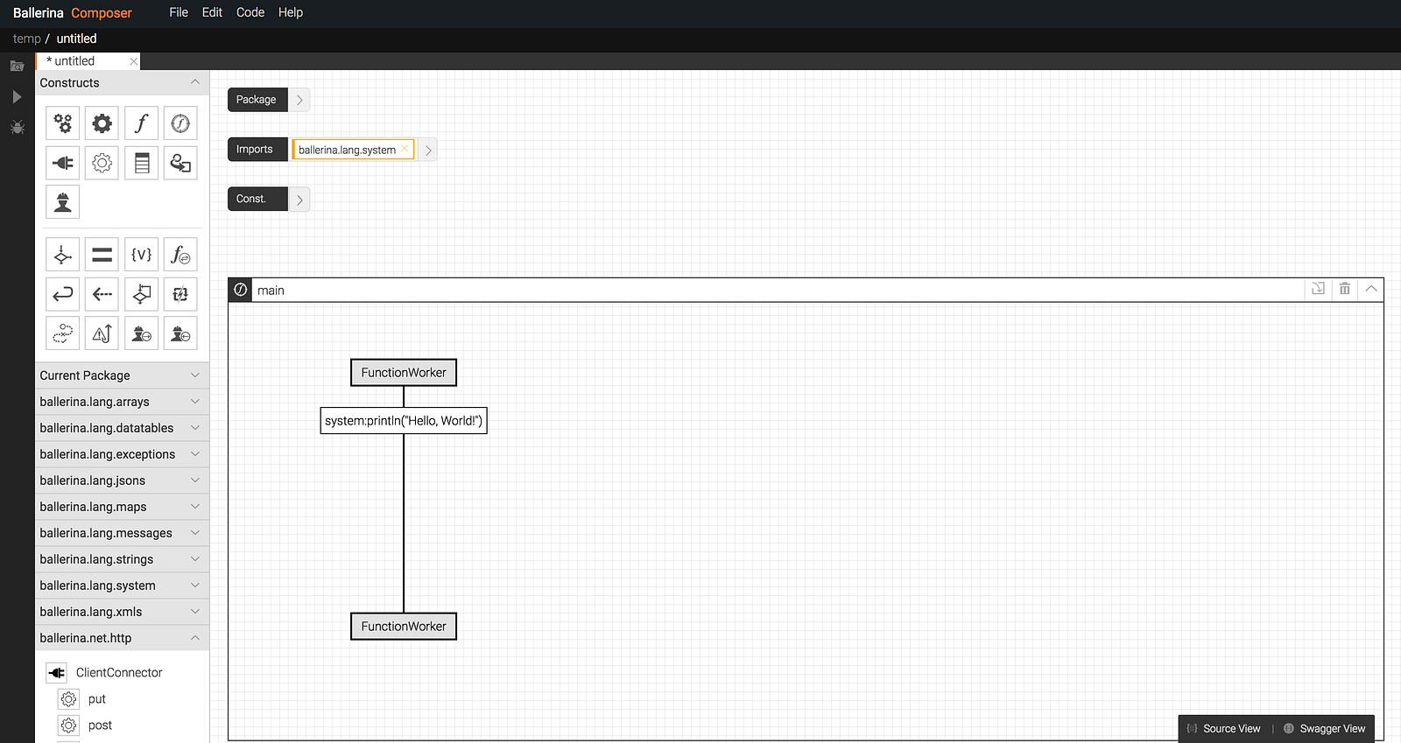Collapse ballerina.net.http package
Viewport: 1401px width, 743px height.
point(195,638)
